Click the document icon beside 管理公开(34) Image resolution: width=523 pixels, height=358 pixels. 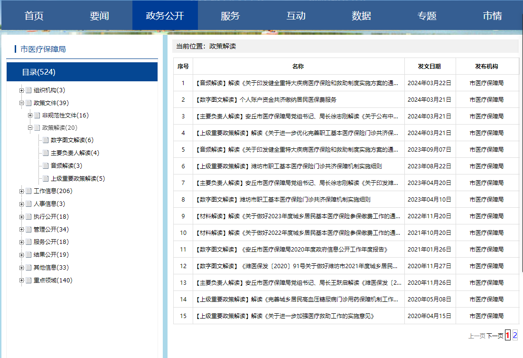pyautogui.click(x=28, y=229)
